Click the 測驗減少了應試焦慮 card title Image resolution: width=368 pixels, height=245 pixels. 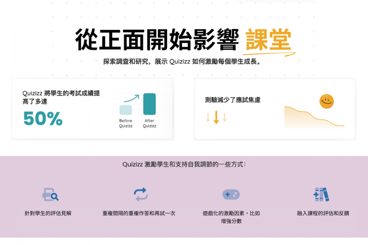click(x=233, y=100)
